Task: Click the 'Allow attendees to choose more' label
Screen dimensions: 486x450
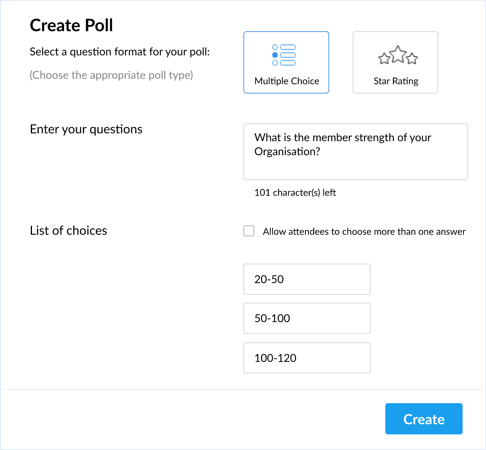Action: 364,232
